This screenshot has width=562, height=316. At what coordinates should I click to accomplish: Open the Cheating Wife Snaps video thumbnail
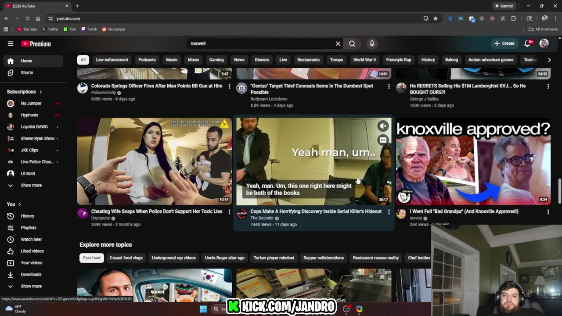point(155,161)
